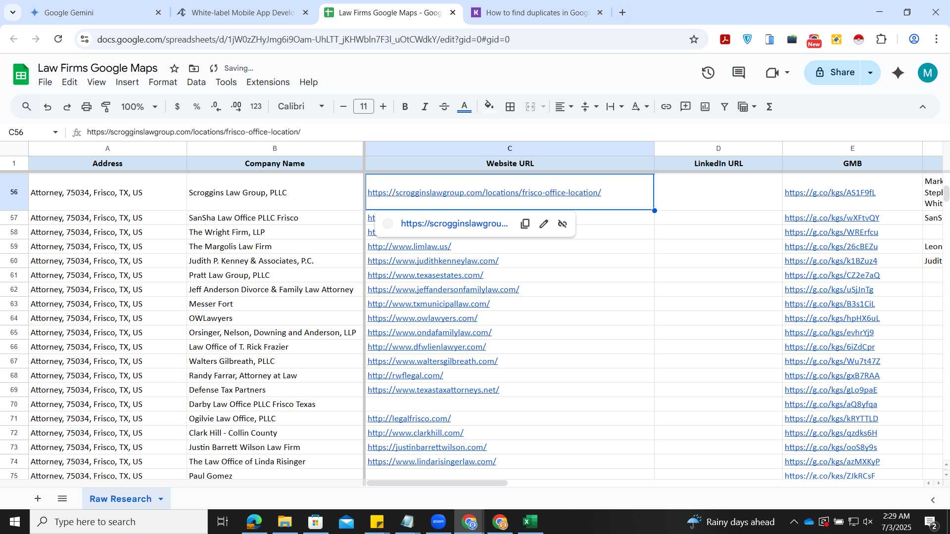
Task: Toggle bold formatting
Action: pyautogui.click(x=405, y=106)
